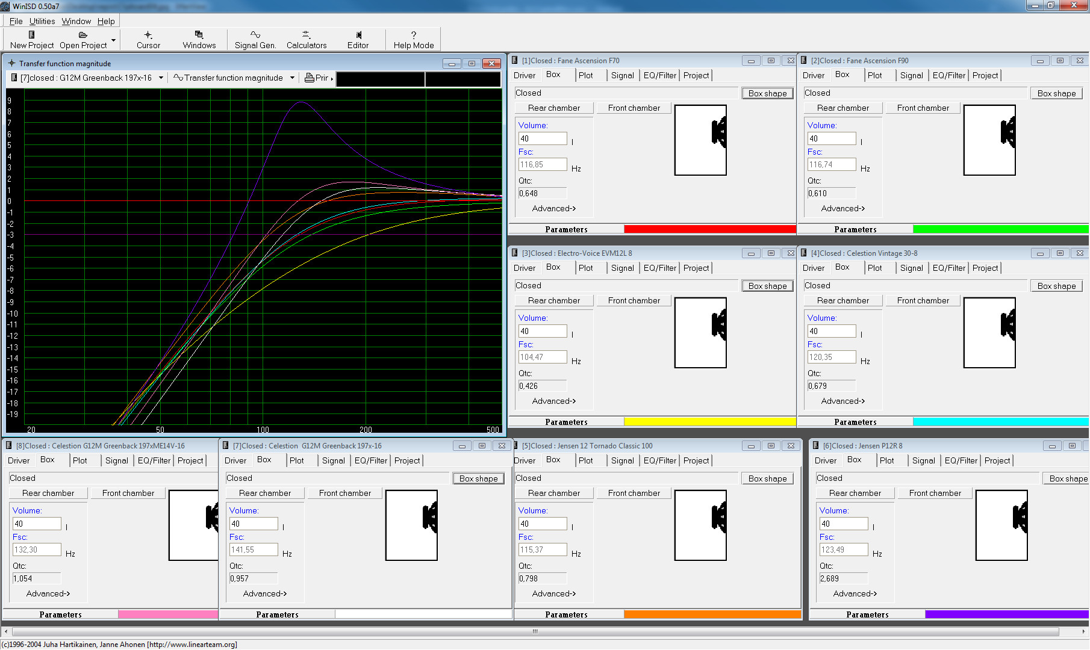Click the Print icon in graph window
Viewport: 1090px width, 650px height.
coord(318,78)
